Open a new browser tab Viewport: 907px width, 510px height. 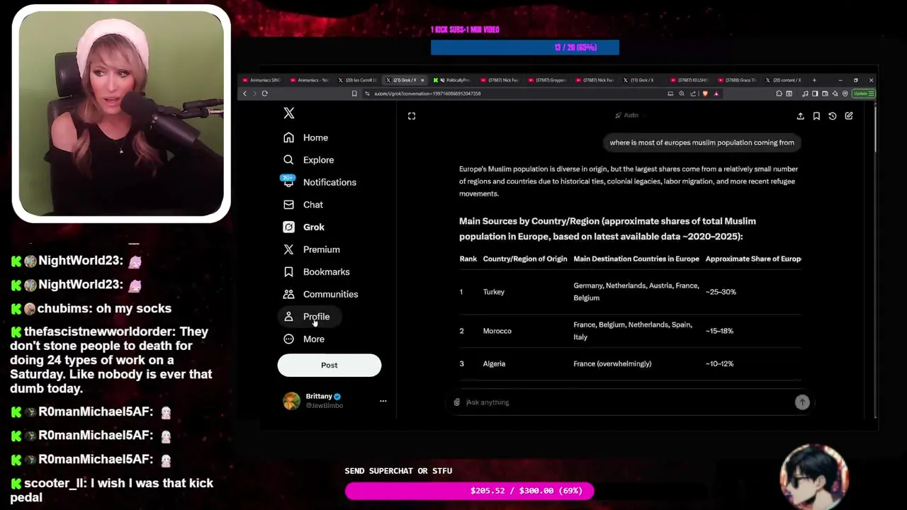pyautogui.click(x=814, y=80)
